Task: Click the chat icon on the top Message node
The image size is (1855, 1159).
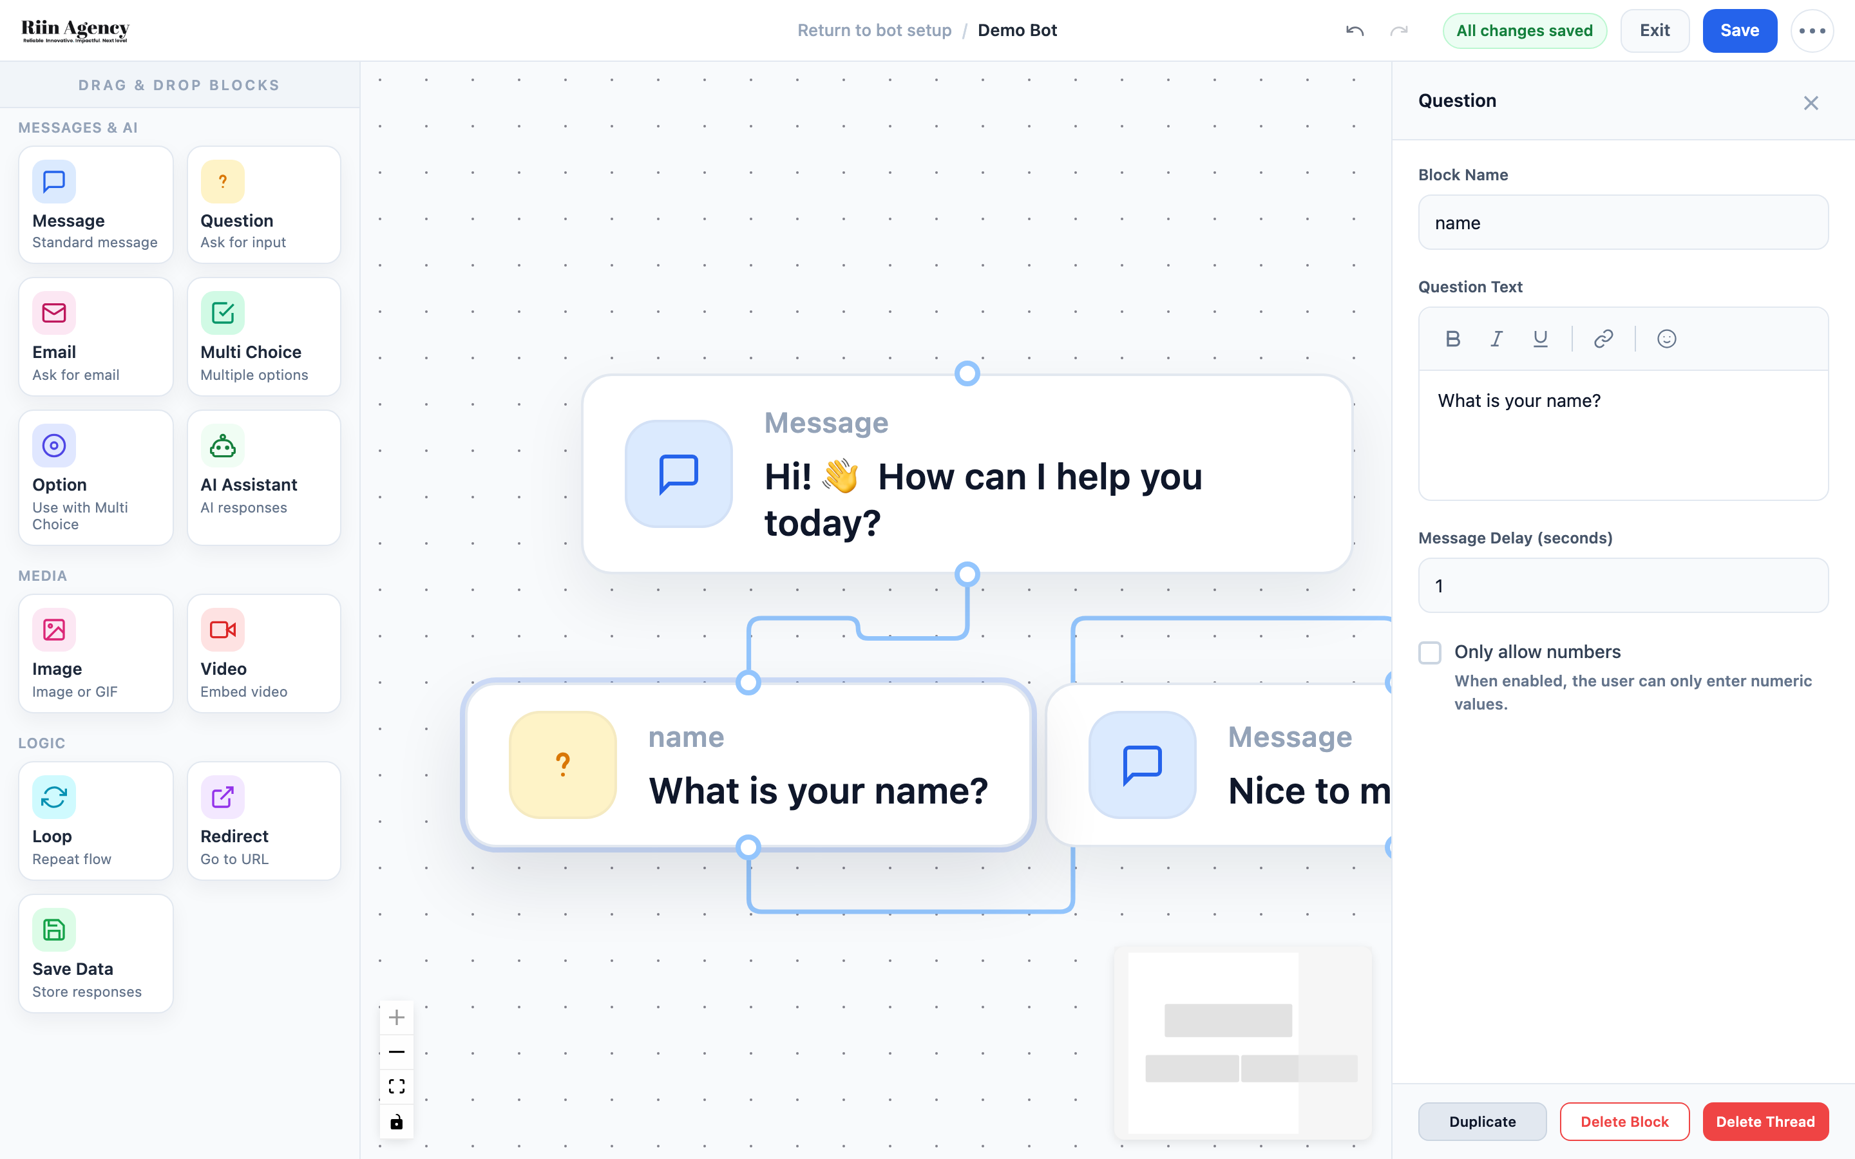Action: click(678, 474)
